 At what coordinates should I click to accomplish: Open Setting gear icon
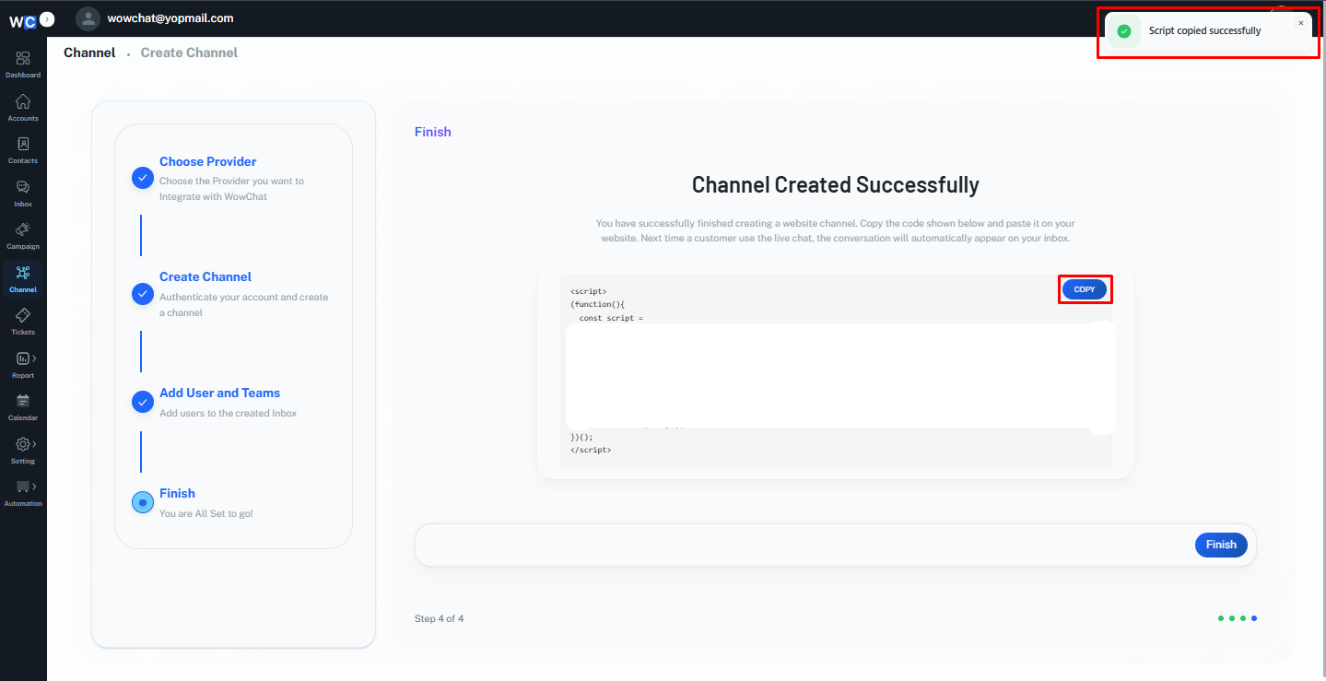tap(23, 444)
